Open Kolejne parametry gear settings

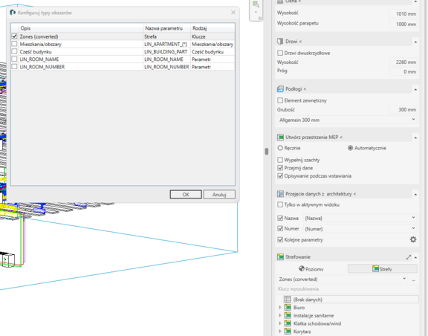click(x=413, y=239)
